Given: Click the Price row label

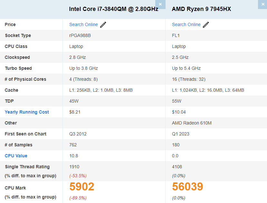Looking at the screenshot, I should tap(10, 24).
